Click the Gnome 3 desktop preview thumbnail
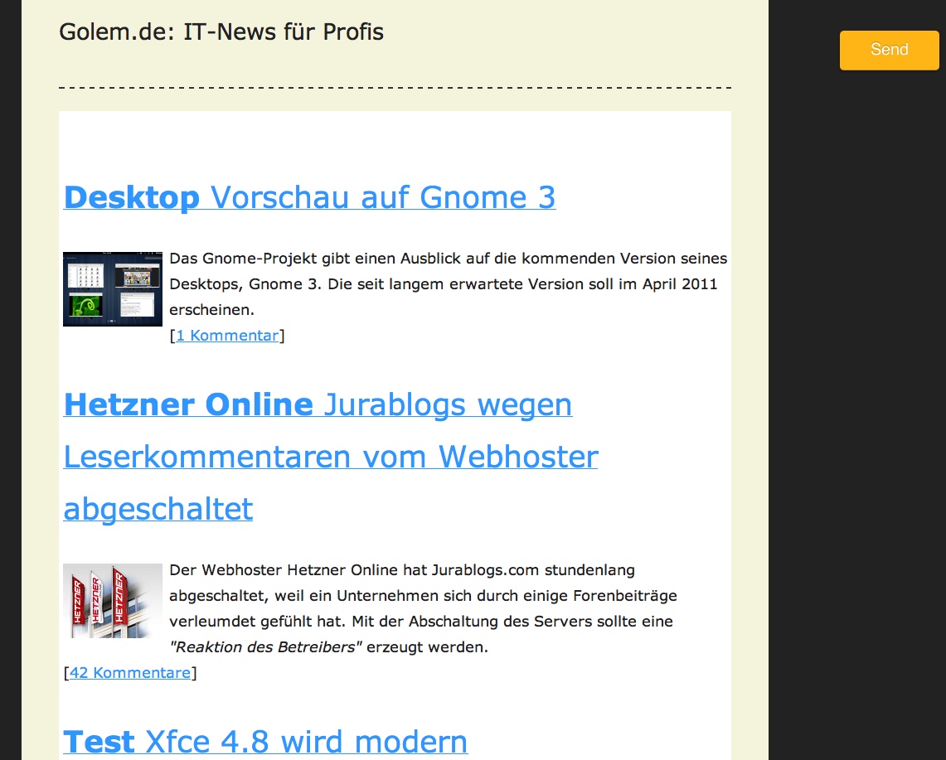Screen dimensions: 946x760 (112, 288)
